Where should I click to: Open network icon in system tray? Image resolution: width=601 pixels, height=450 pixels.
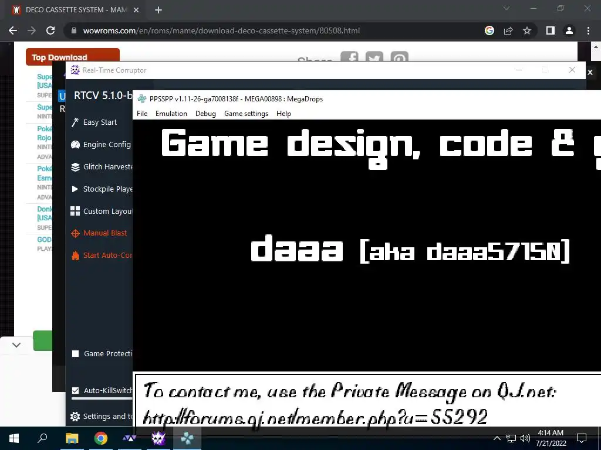point(511,438)
